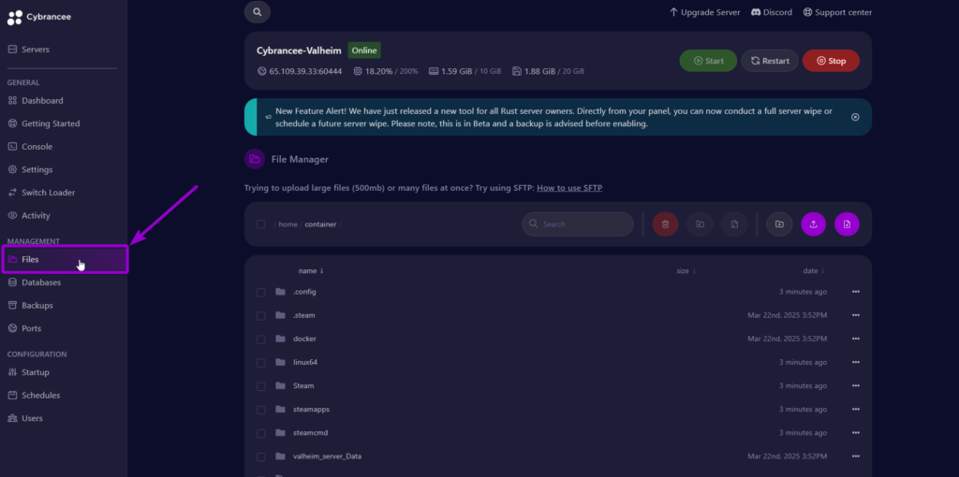Click the purple upload file icon
Screen dimensions: 959x477
[814, 224]
